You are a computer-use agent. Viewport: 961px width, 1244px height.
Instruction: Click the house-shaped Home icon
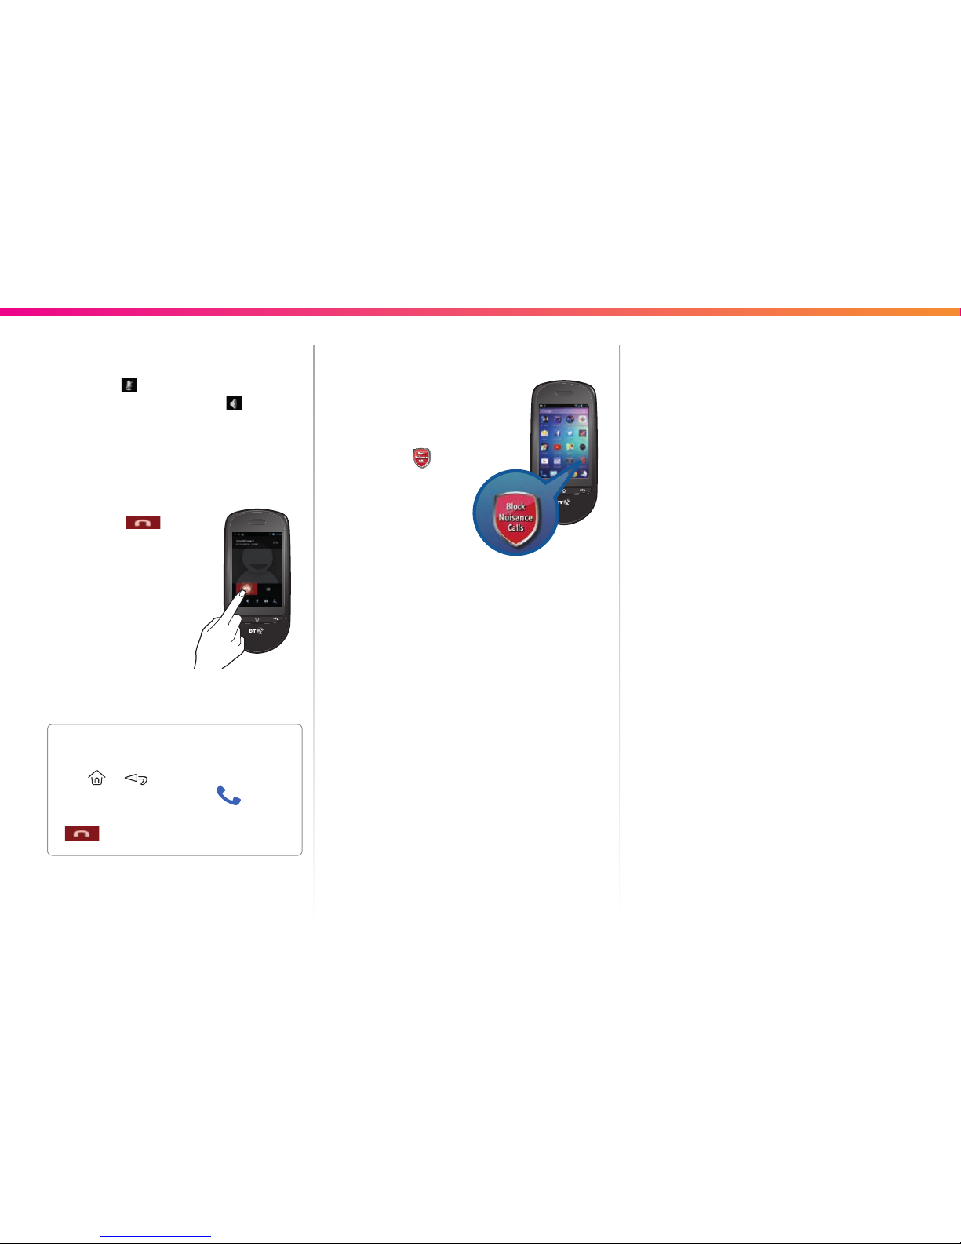pyautogui.click(x=96, y=778)
